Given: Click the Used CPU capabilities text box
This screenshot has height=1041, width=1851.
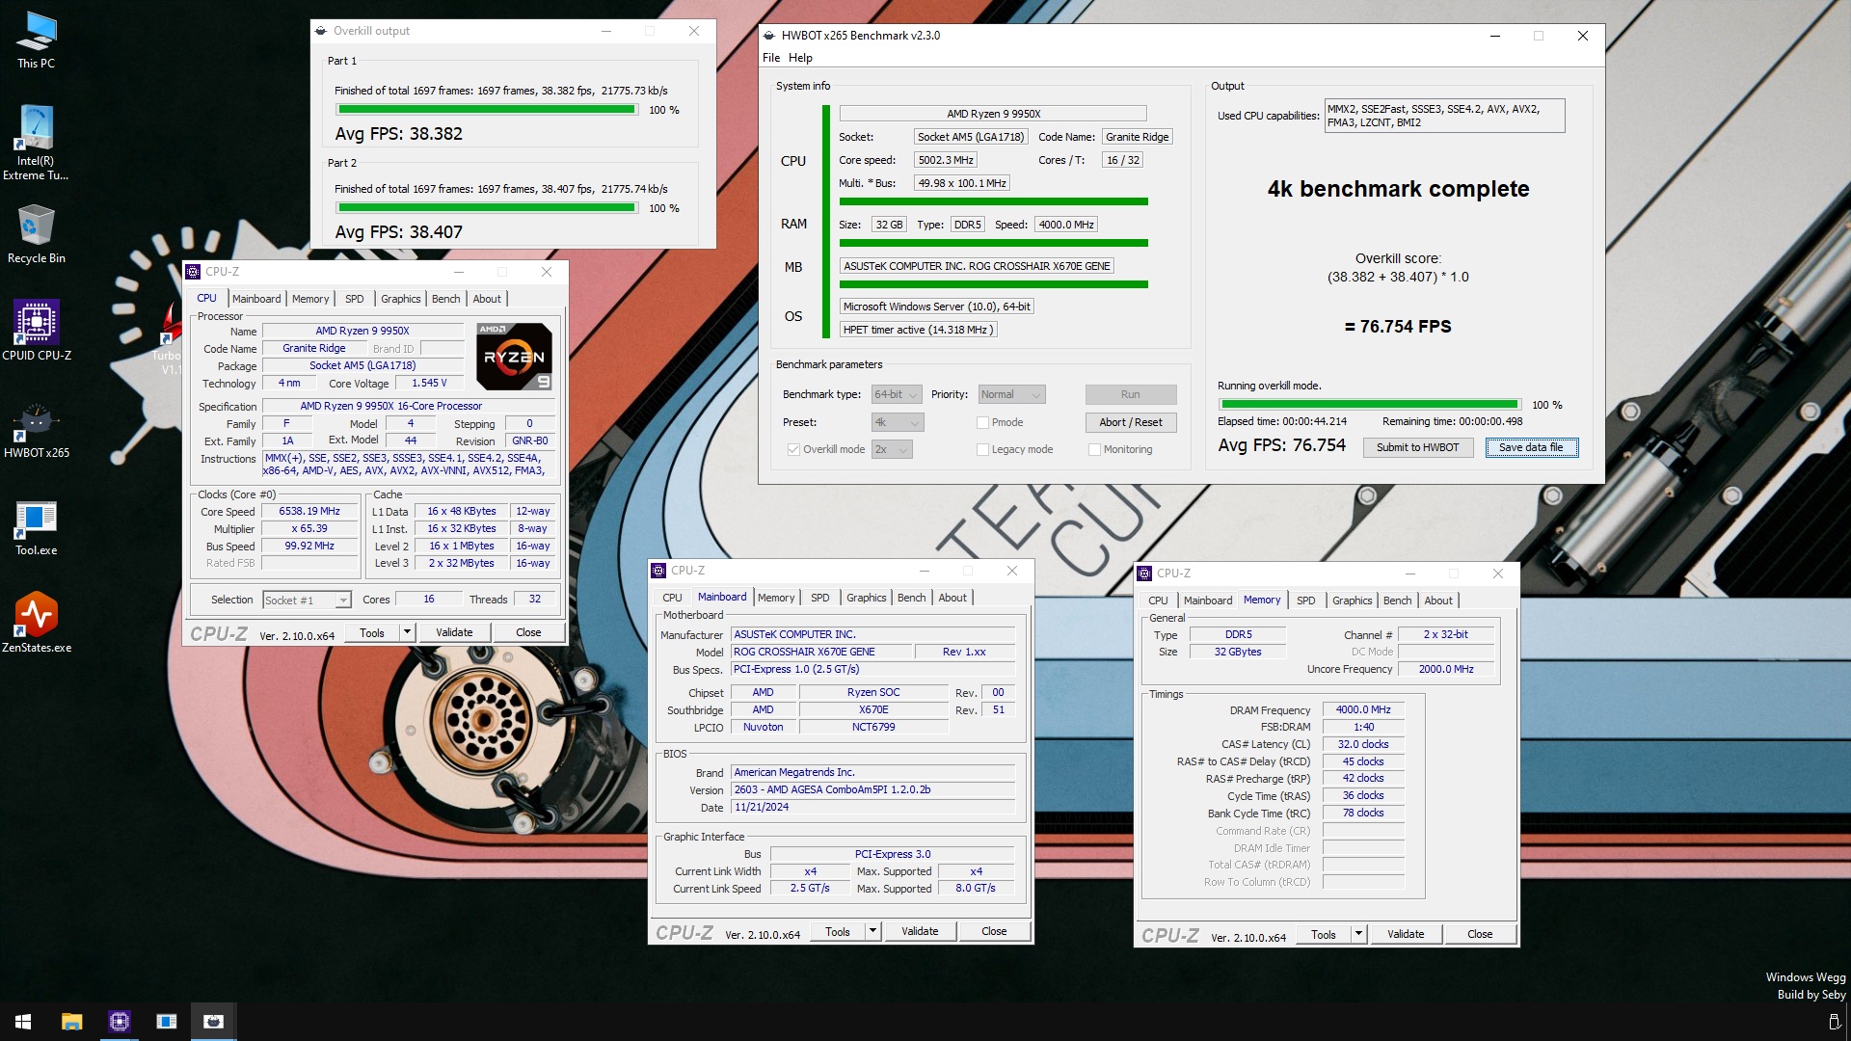Looking at the screenshot, I should (x=1444, y=117).
